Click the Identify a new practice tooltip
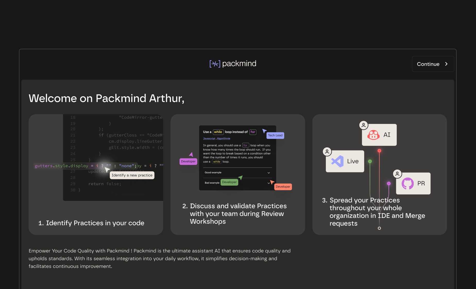476x289 pixels. point(132,175)
